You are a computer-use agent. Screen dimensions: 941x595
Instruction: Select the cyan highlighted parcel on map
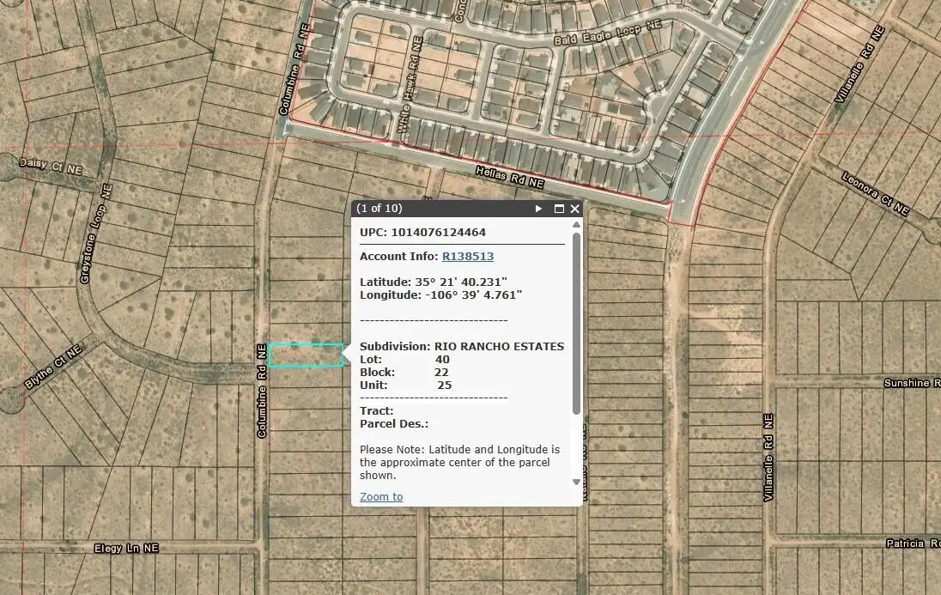306,355
